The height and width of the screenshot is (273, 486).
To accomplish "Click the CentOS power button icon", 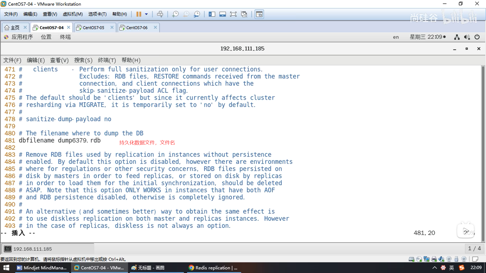I will point(477,37).
